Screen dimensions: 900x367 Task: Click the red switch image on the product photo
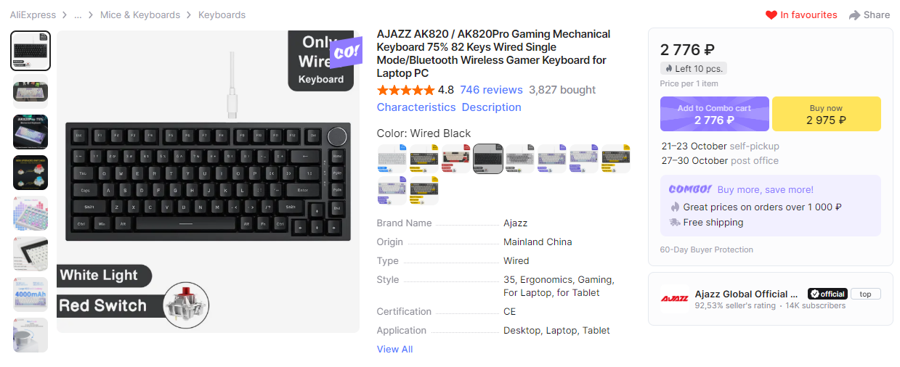pyautogui.click(x=186, y=303)
